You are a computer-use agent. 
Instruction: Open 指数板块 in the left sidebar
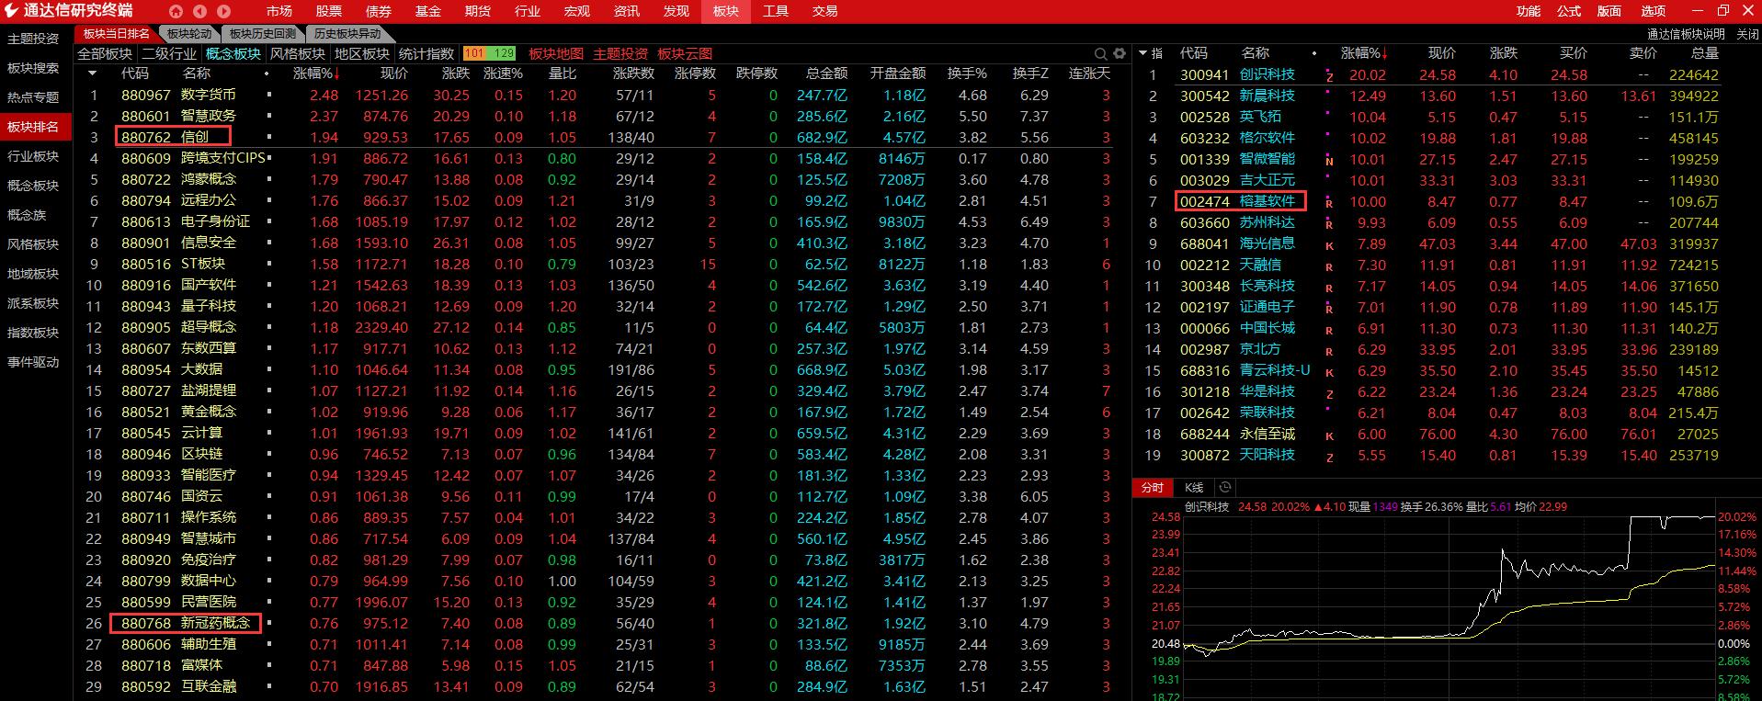point(33,333)
